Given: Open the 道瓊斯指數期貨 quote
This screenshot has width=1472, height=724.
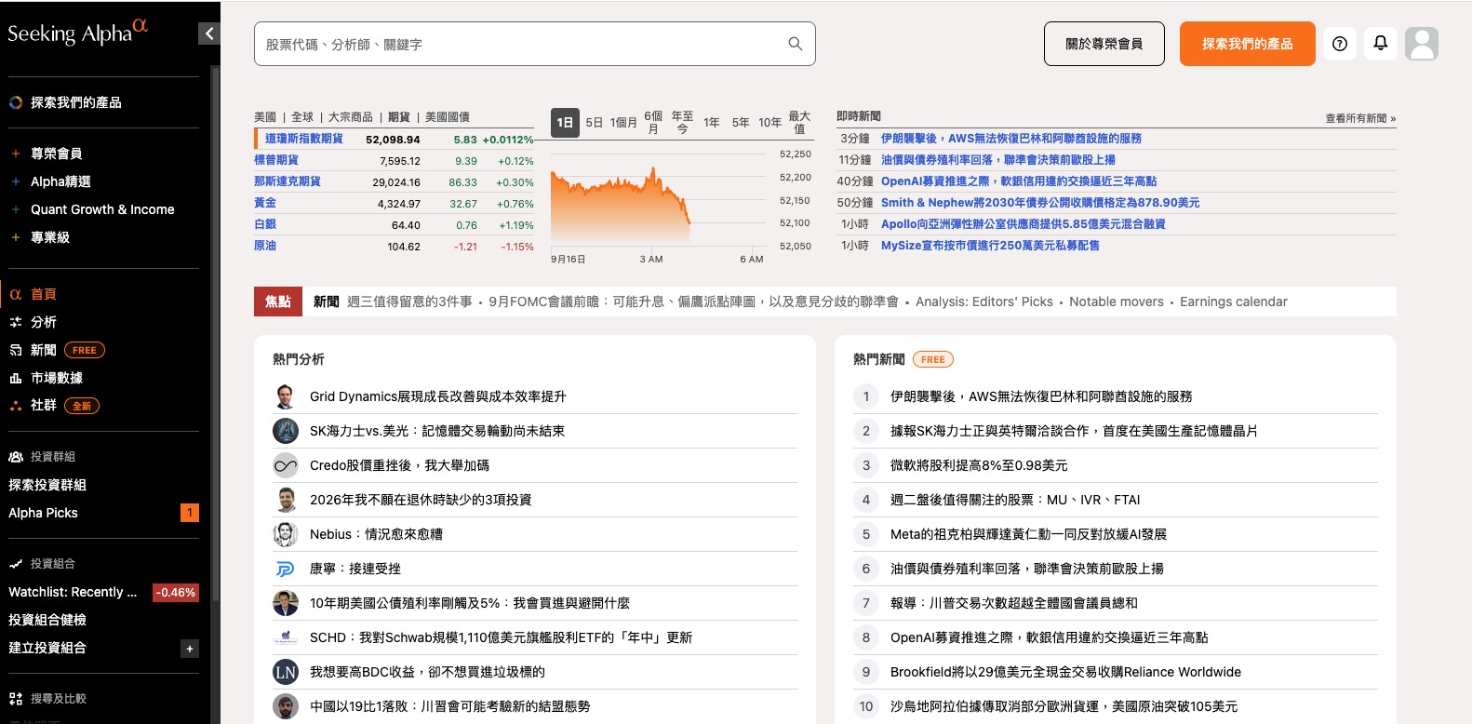Looking at the screenshot, I should click(x=304, y=139).
